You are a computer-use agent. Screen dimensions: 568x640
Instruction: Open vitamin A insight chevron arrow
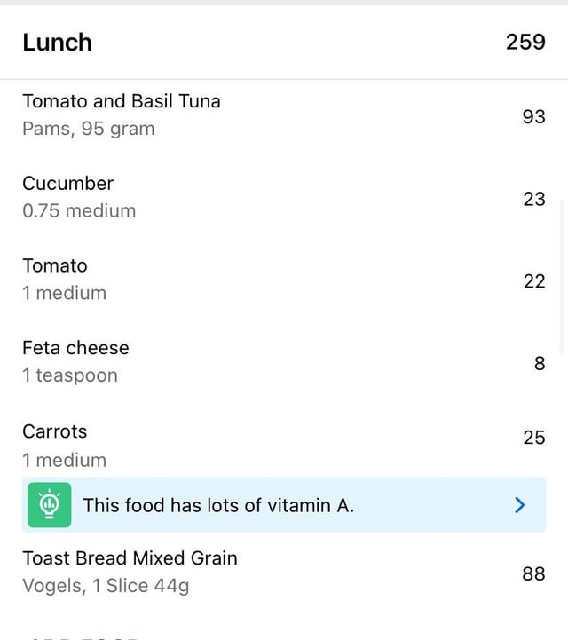[519, 505]
